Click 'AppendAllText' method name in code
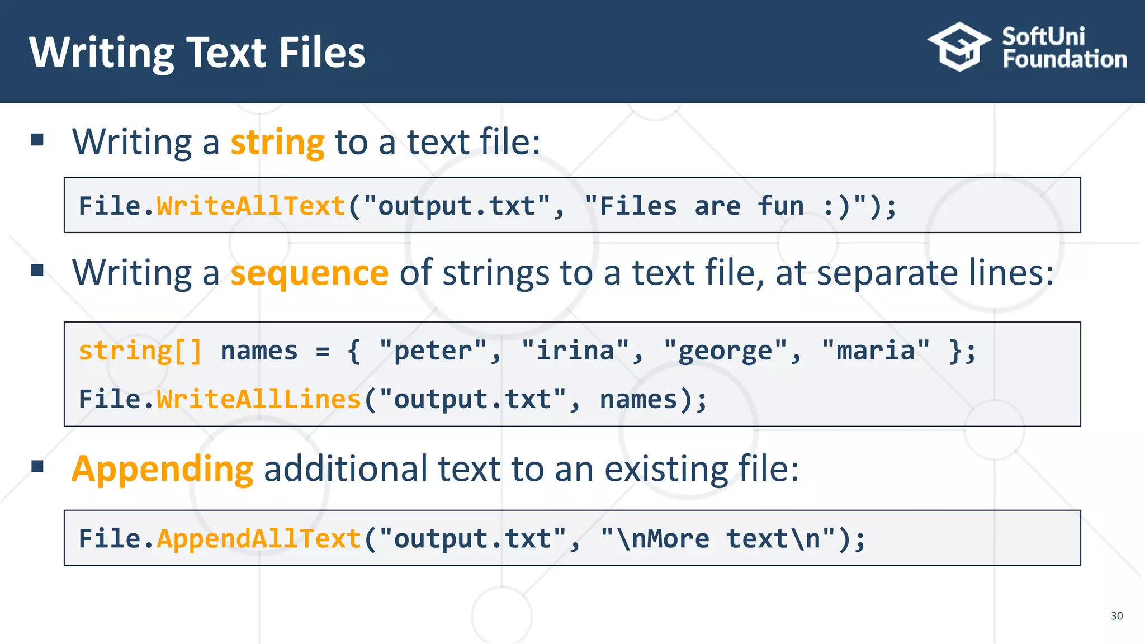The image size is (1145, 644). tap(259, 539)
